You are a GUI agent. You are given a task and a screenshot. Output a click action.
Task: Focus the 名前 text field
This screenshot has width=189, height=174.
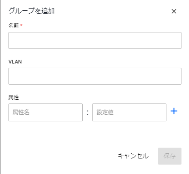pos(95,40)
